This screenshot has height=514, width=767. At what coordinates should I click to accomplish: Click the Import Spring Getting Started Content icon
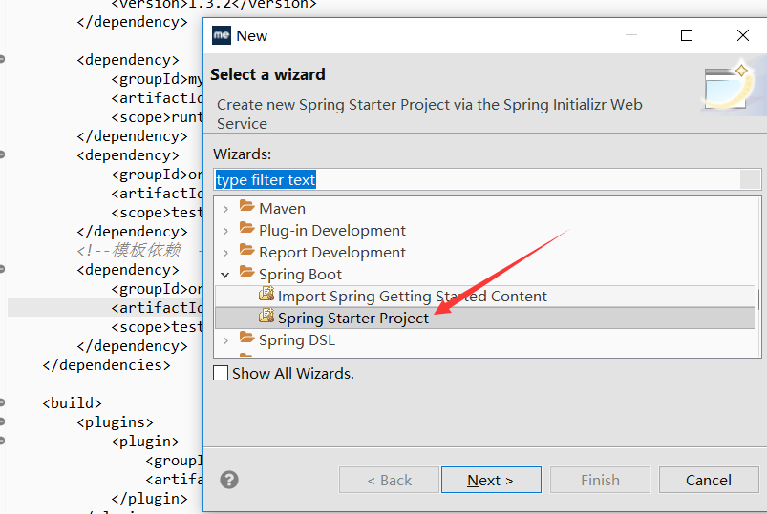[x=266, y=294]
